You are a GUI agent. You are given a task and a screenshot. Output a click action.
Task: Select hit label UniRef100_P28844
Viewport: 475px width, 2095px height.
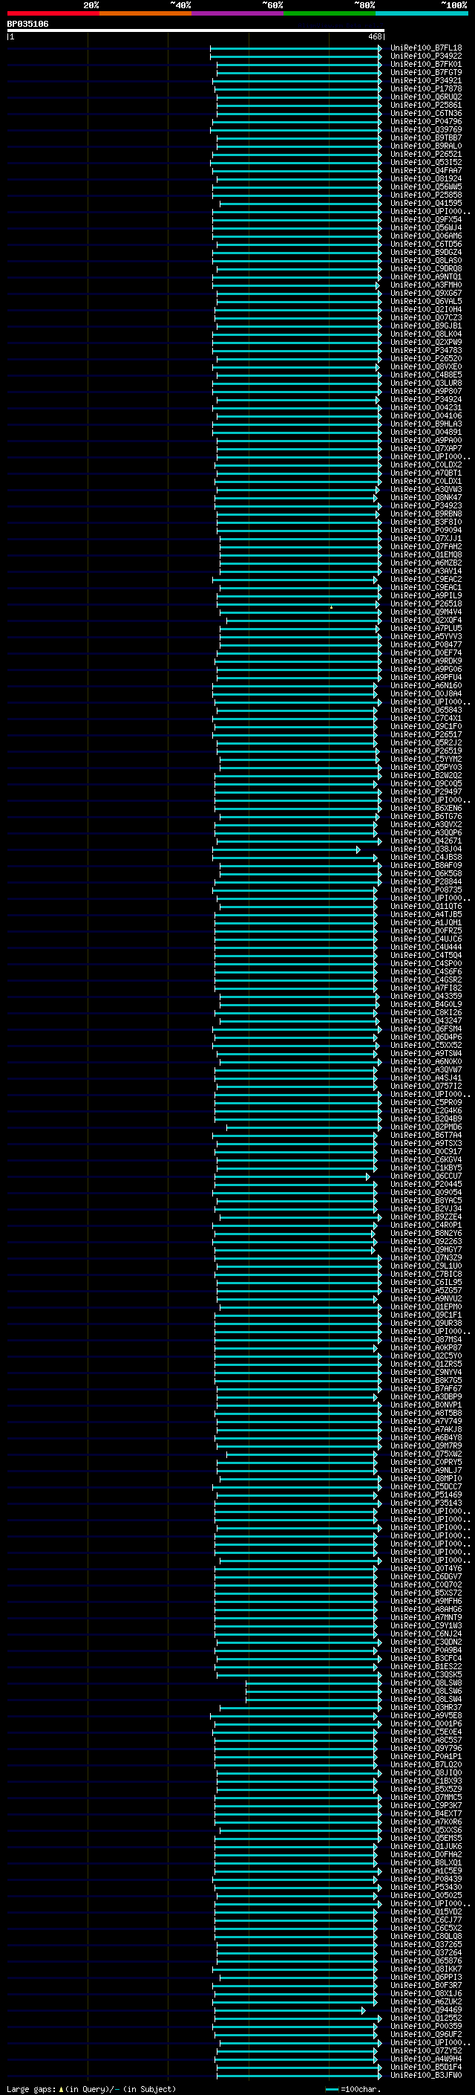(425, 881)
